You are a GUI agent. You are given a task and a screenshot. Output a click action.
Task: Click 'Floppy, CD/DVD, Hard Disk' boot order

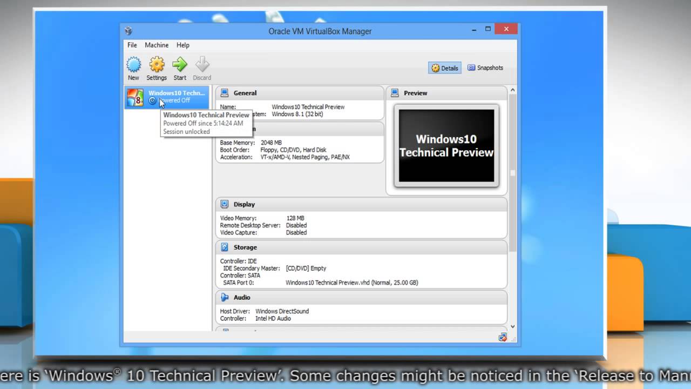[293, 150]
